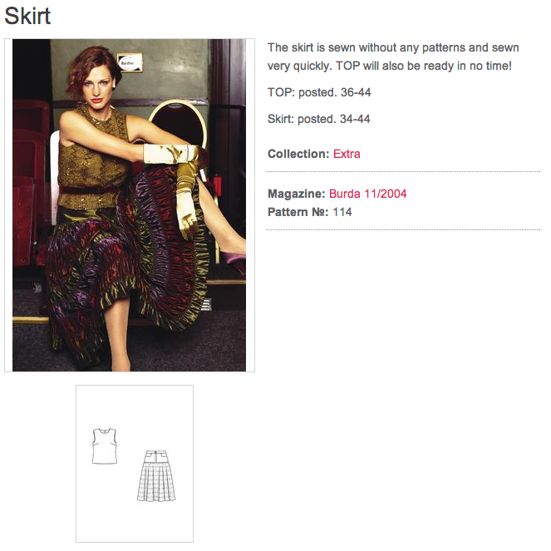Click the pattern number 114

(x=342, y=212)
